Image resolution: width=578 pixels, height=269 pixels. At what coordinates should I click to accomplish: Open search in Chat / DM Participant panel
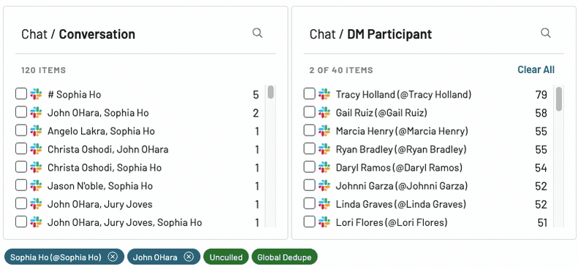pyautogui.click(x=546, y=33)
